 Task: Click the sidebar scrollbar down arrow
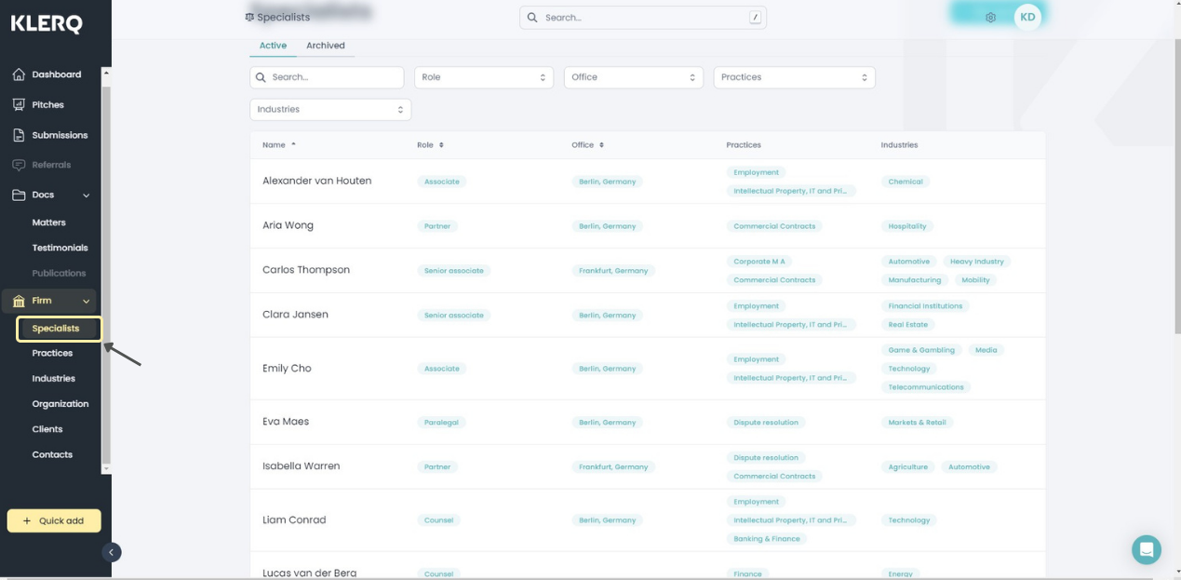tap(106, 468)
